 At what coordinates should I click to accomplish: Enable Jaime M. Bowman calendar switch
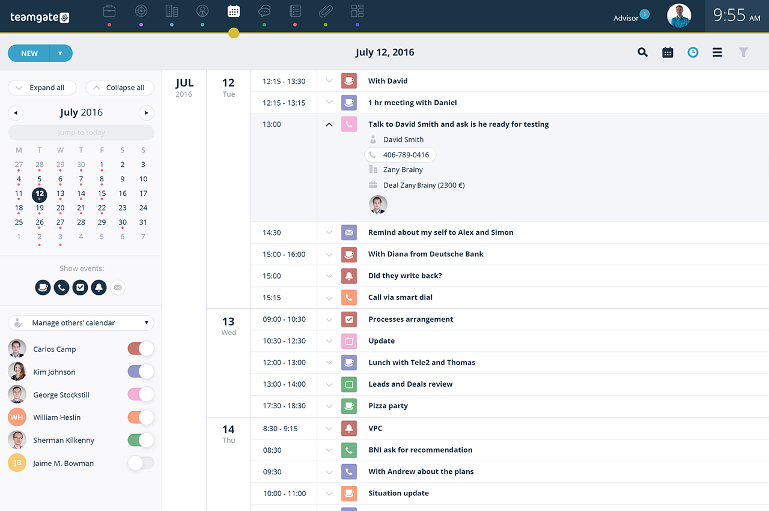tap(141, 463)
